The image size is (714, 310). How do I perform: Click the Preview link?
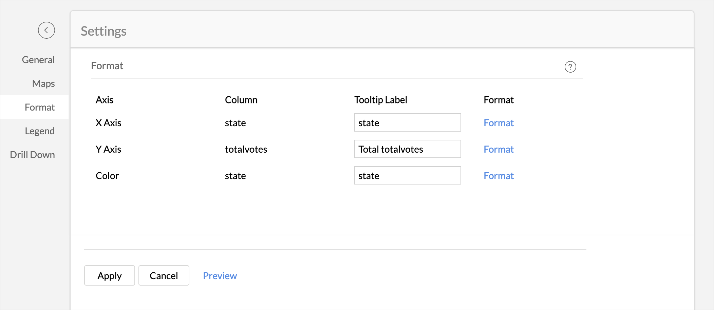(x=220, y=276)
